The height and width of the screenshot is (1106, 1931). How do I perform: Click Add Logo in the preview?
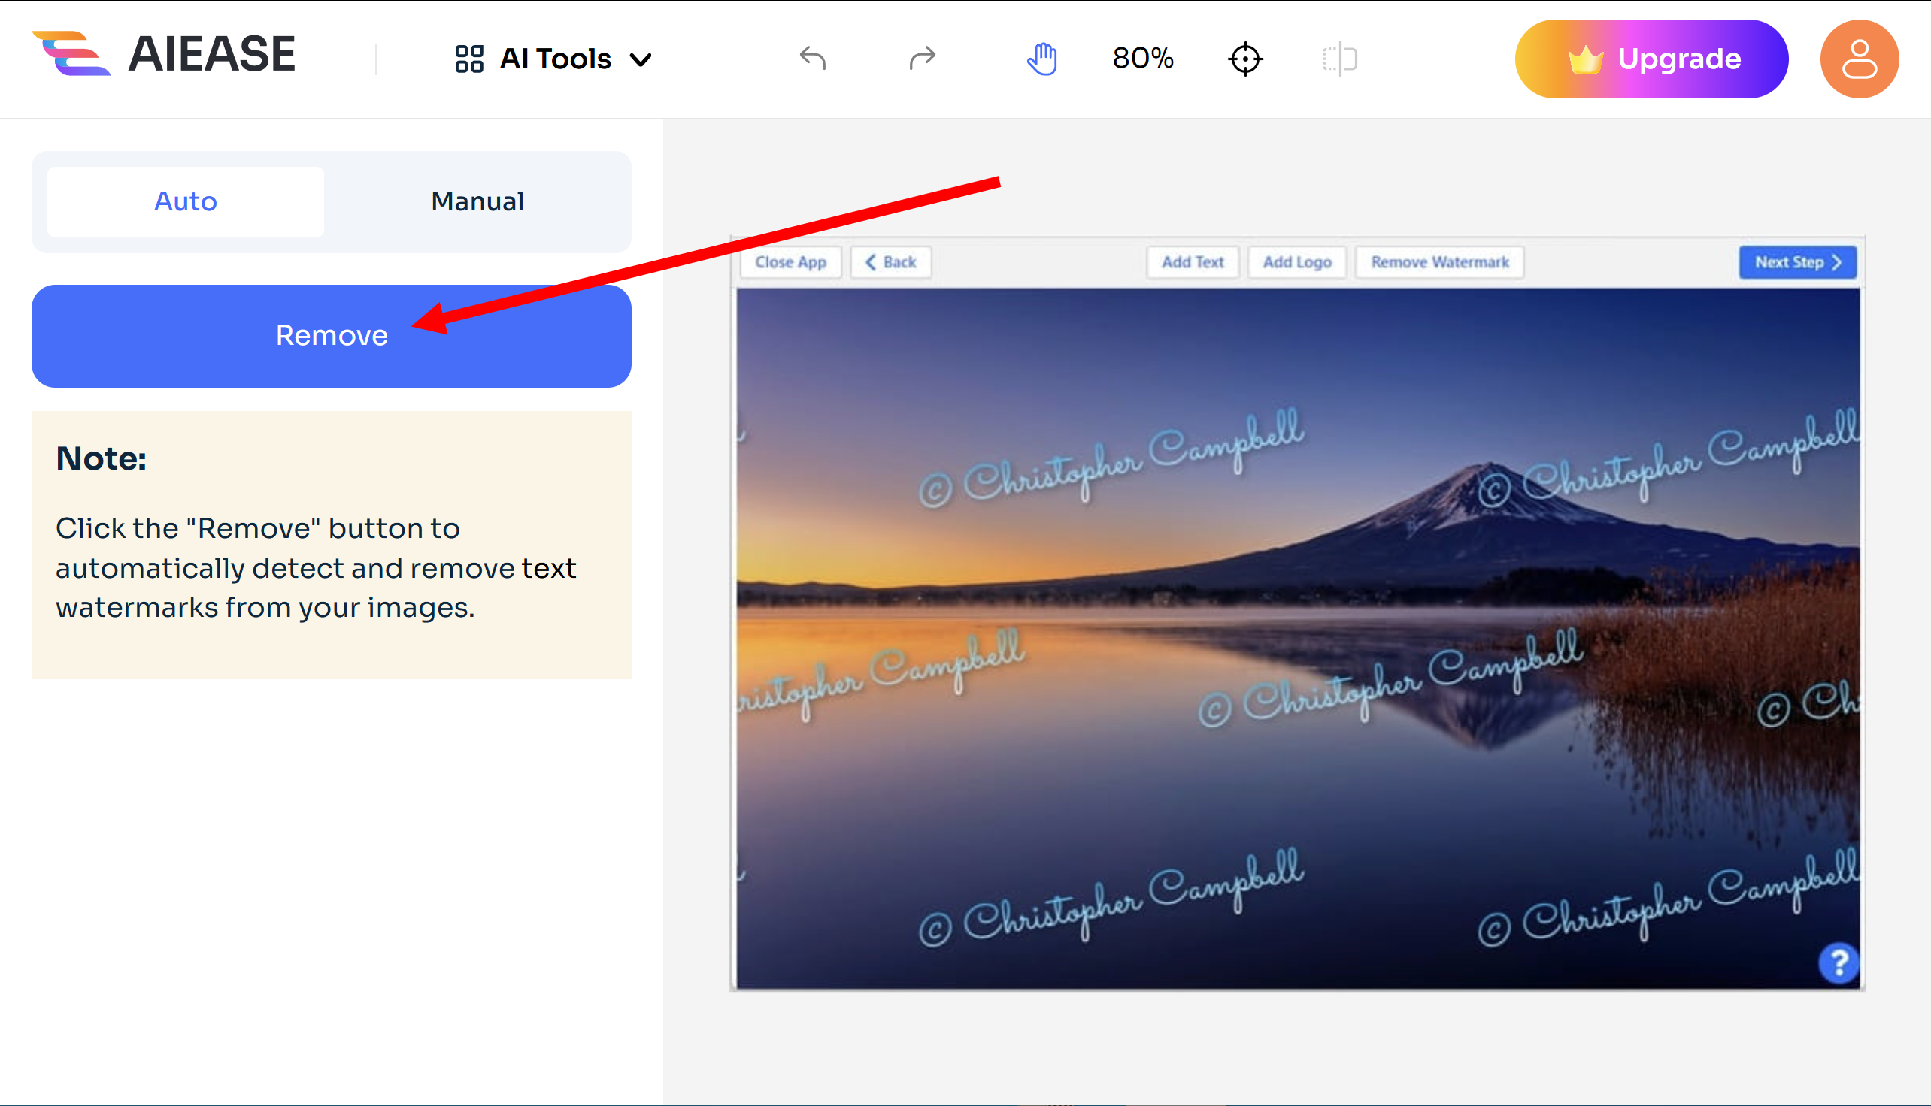[x=1297, y=262]
